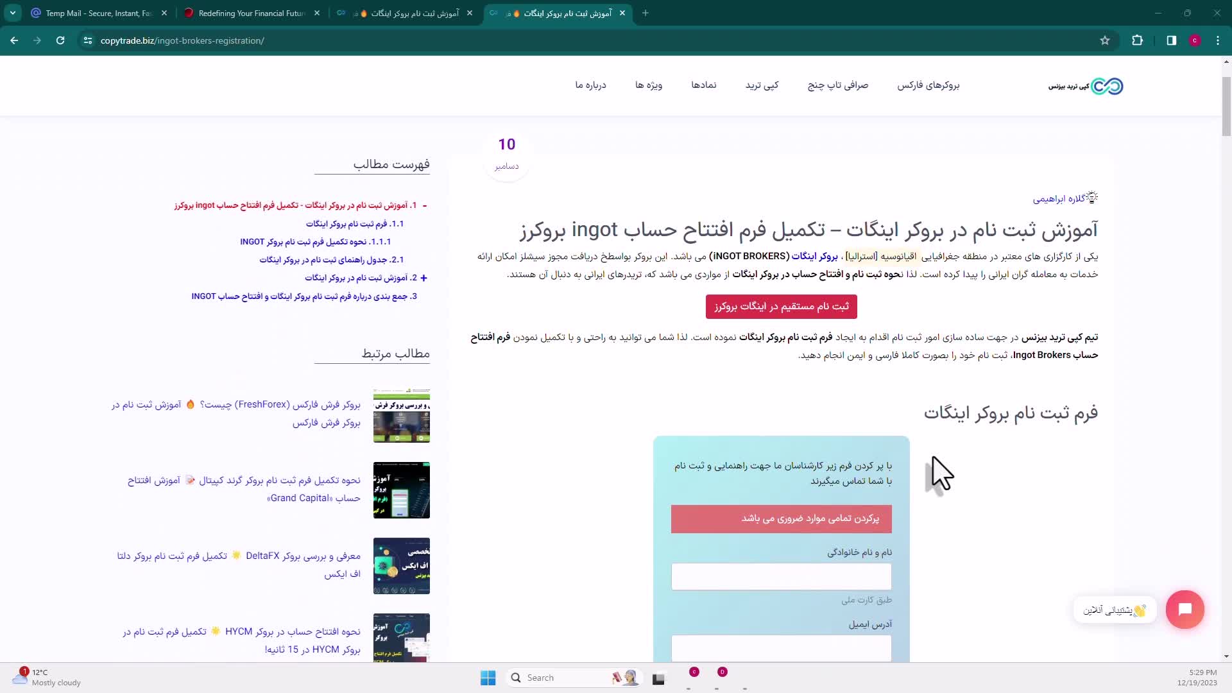Click the bookmark star icon

click(1104, 40)
